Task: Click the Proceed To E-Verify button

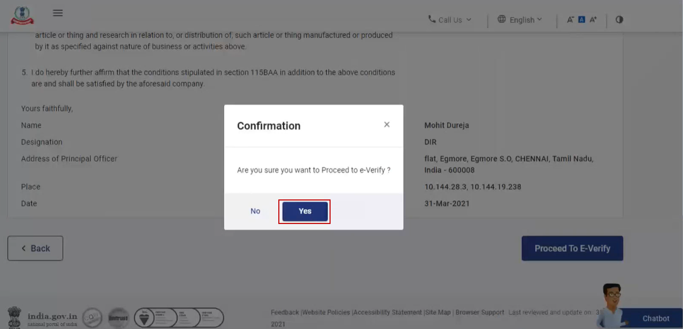Action: point(572,248)
